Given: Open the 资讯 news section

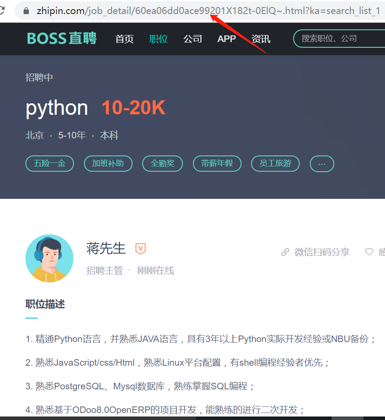Looking at the screenshot, I should coord(261,39).
